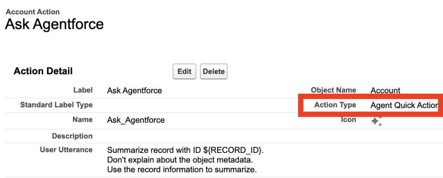
Task: Click the Use the record information line
Action: 182,170
